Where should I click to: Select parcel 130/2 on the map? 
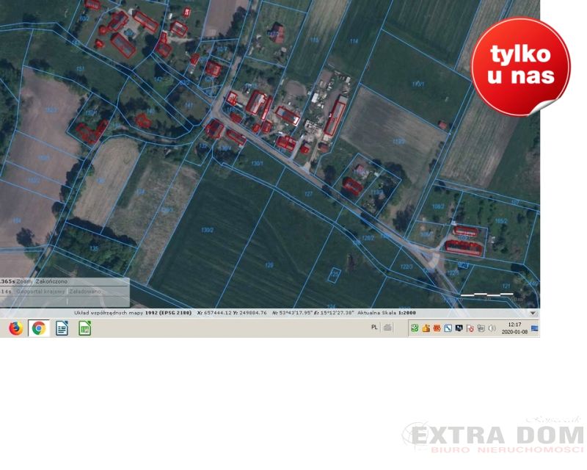click(x=207, y=230)
